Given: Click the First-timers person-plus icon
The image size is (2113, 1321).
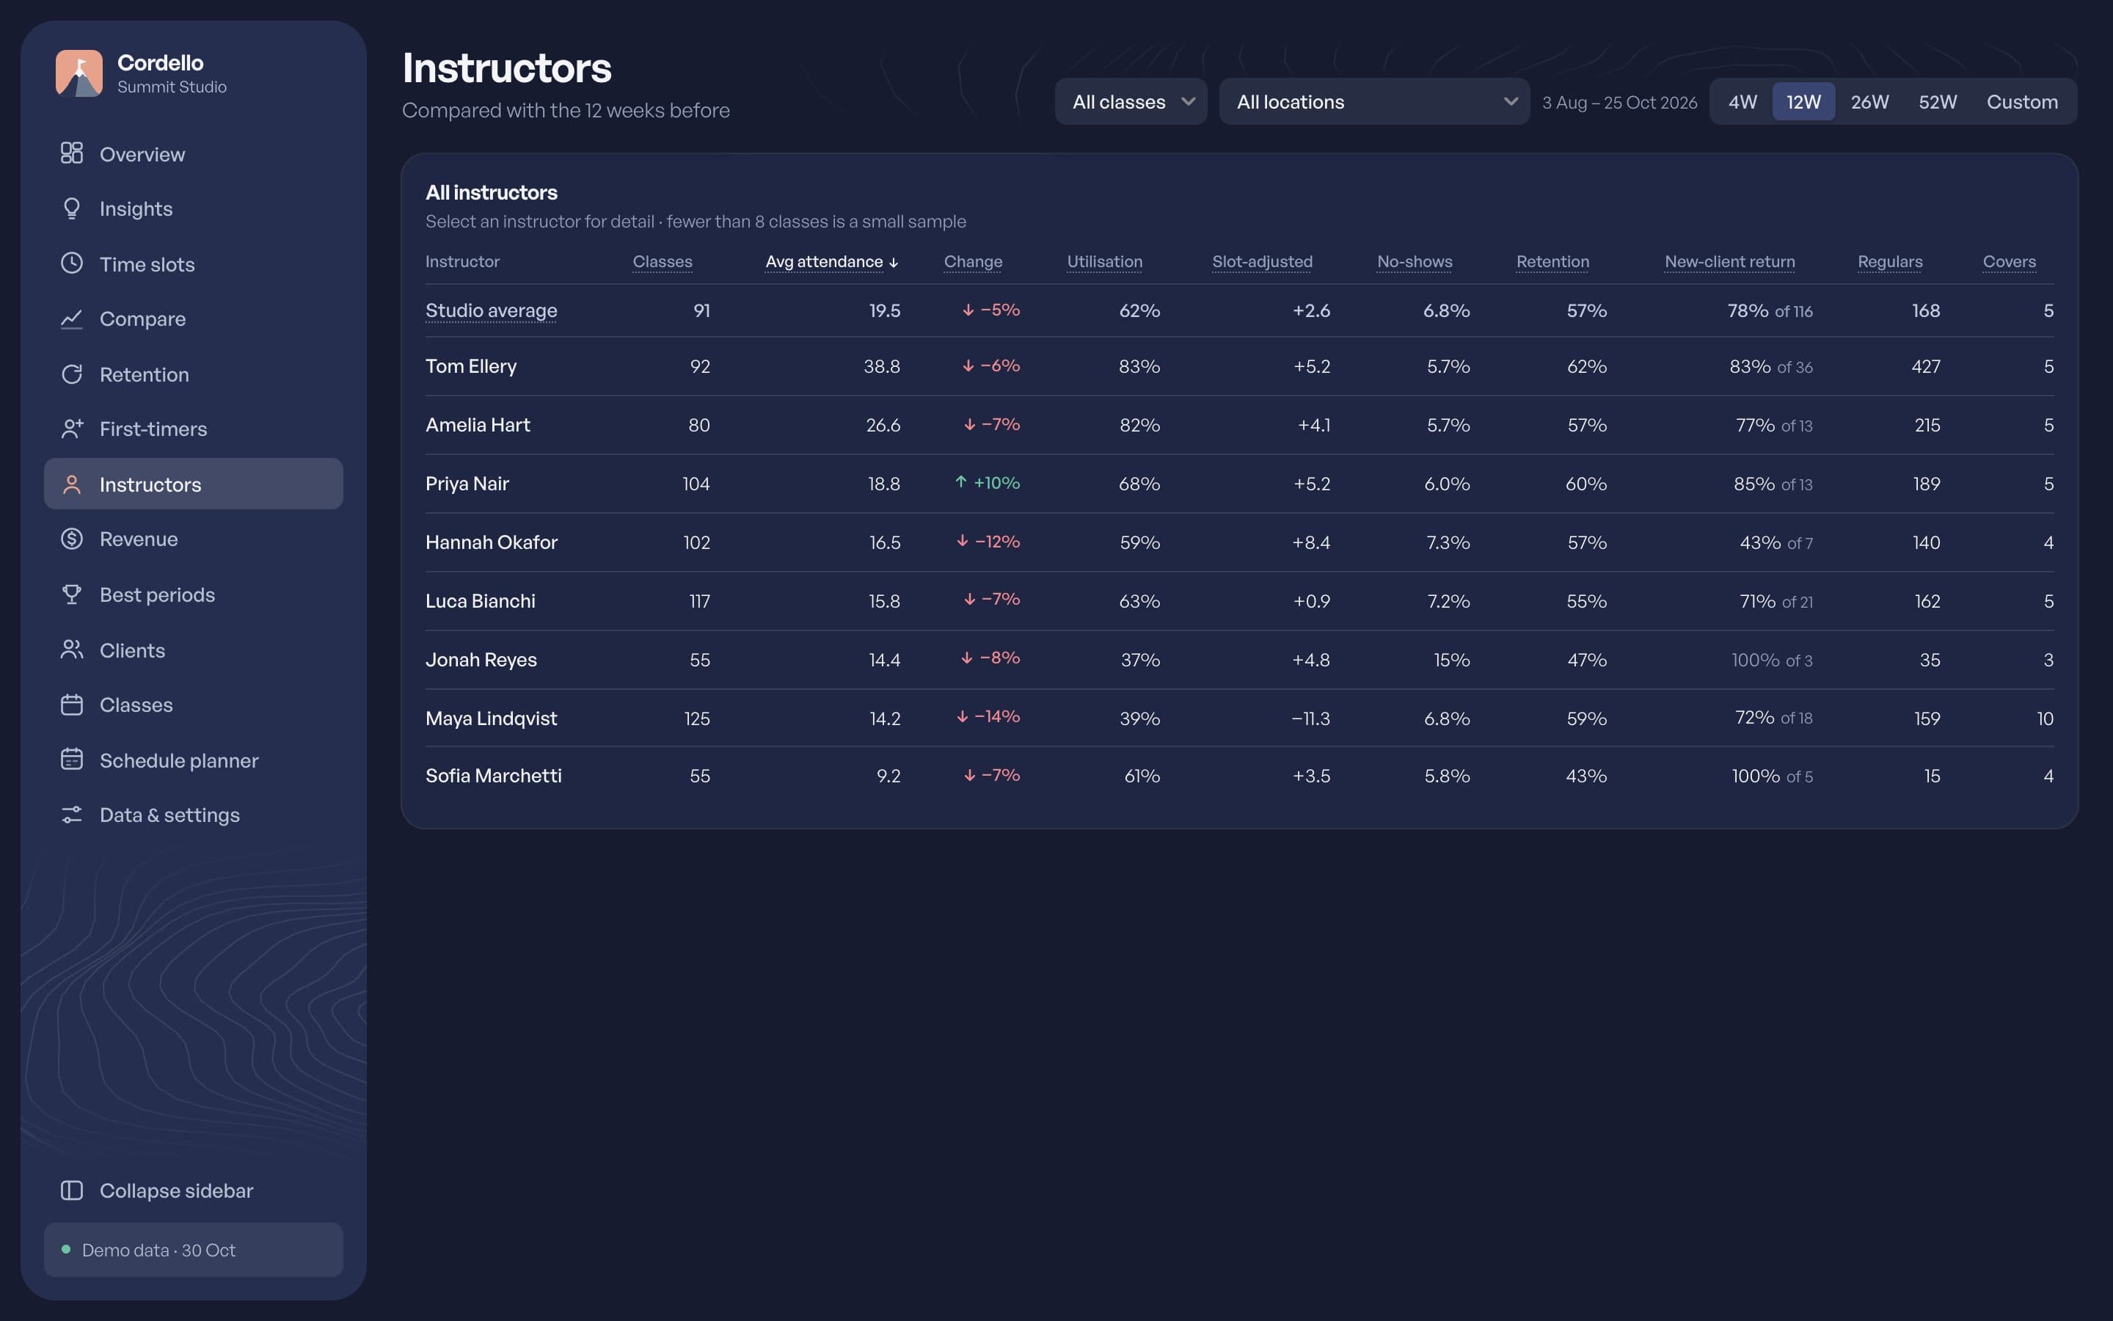Looking at the screenshot, I should tap(72, 428).
